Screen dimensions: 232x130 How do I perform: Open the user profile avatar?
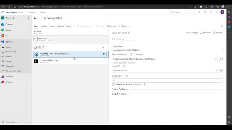coord(222,12)
